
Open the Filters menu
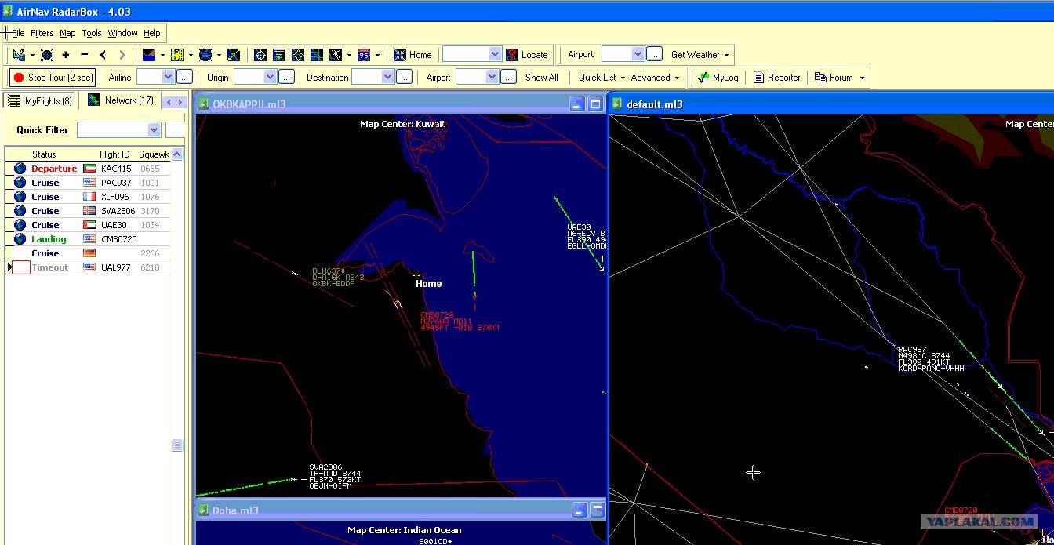tap(42, 33)
